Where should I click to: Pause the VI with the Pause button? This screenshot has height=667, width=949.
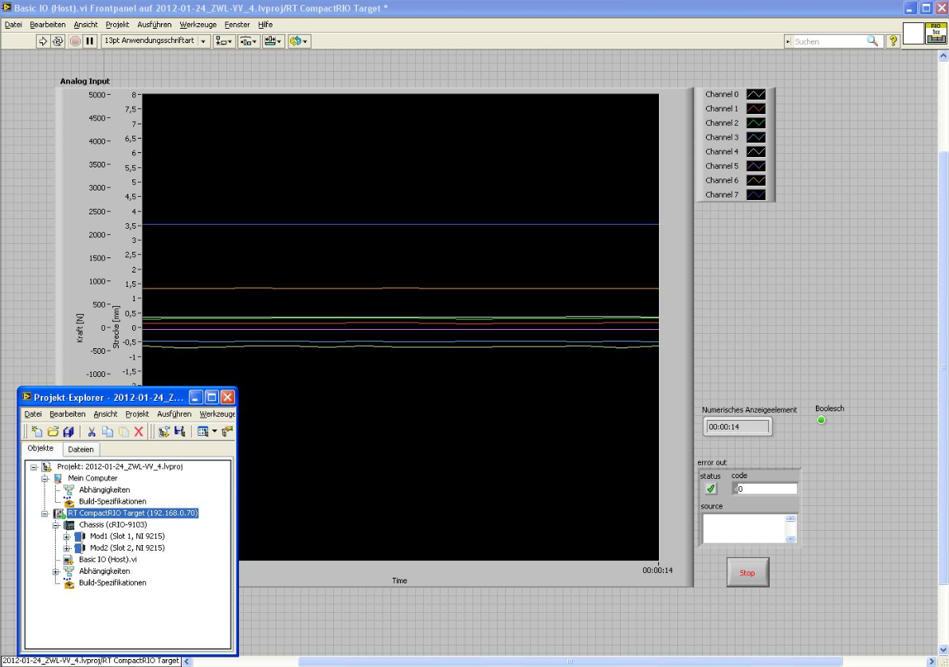[89, 41]
